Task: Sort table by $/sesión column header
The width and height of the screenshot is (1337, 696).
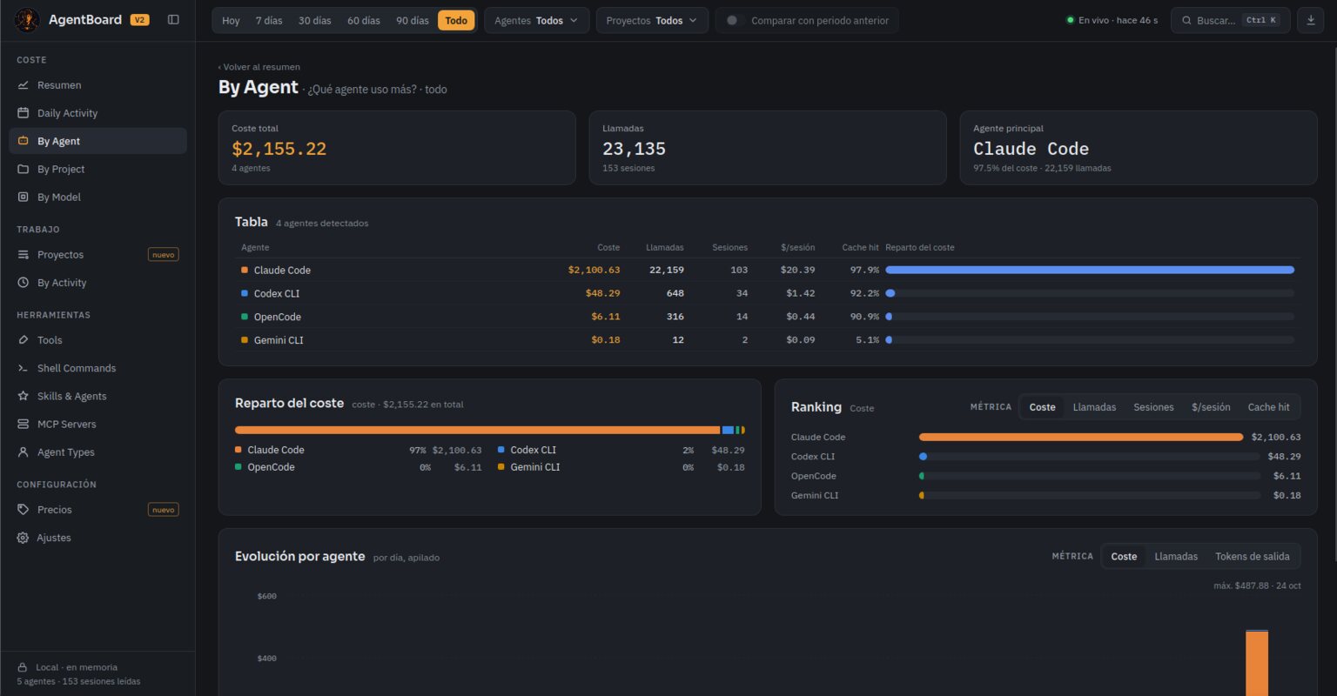Action: click(x=796, y=247)
